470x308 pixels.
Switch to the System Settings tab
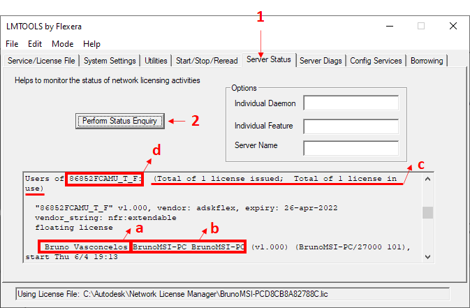point(110,61)
